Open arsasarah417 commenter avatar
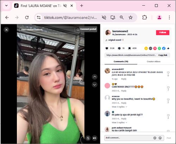Screen dimensions: 176x144 click(107, 71)
